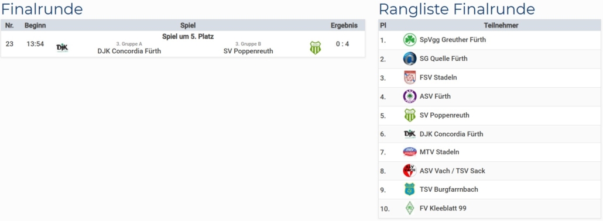The height and width of the screenshot is (221, 603).
Task: Click the Ergebnis column header
Action: point(344,25)
